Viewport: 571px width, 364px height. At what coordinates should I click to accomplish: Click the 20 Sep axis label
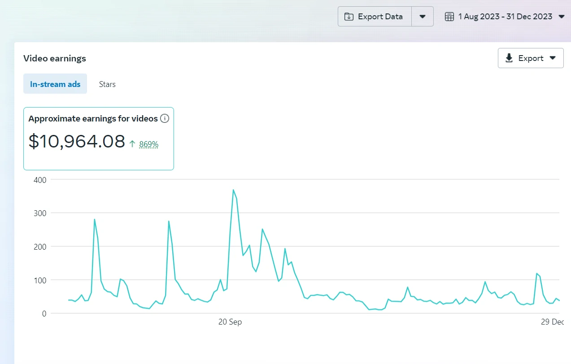coord(230,322)
